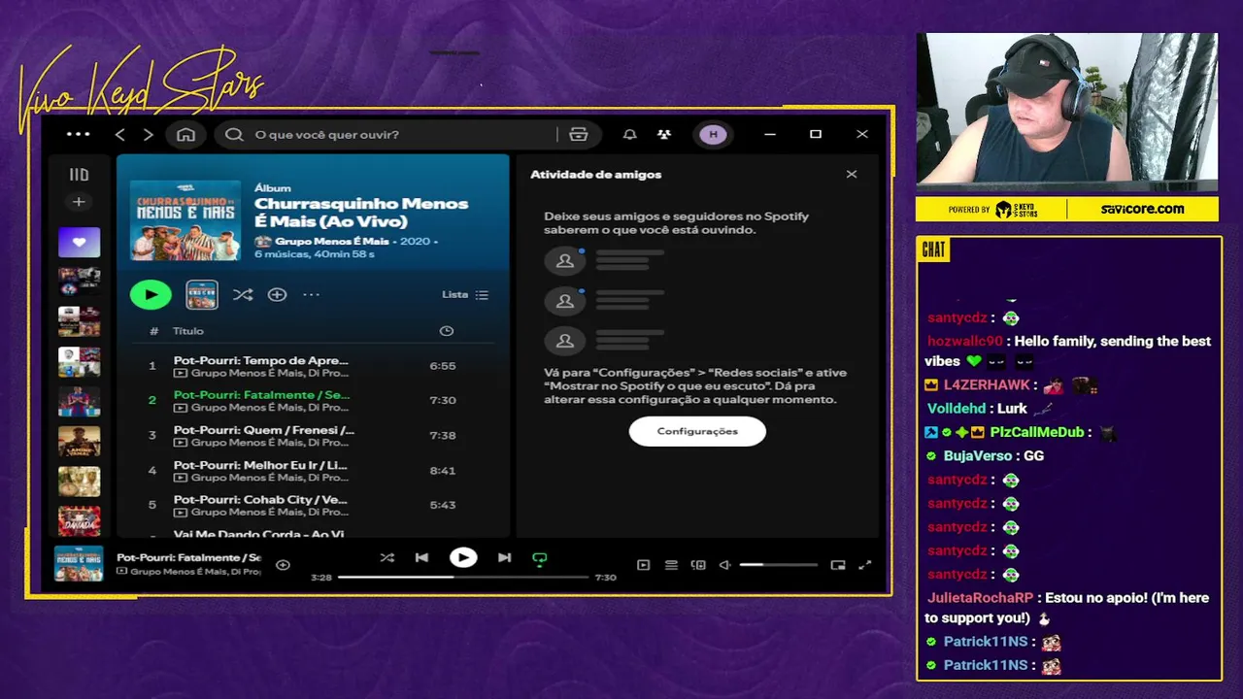This screenshot has height=699, width=1243.
Task: Click '6 músicas, 40min 58 s' text
Action: click(x=315, y=254)
